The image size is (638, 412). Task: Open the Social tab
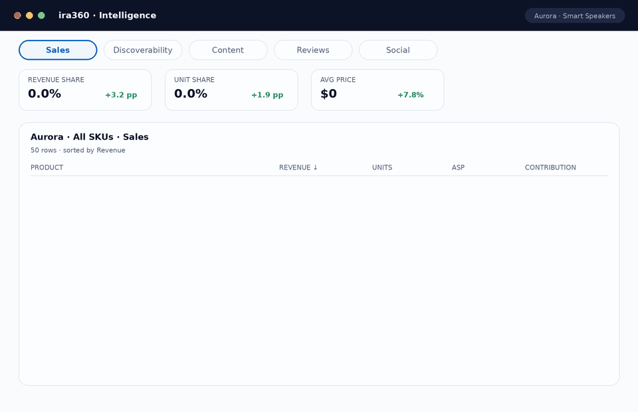(398, 50)
